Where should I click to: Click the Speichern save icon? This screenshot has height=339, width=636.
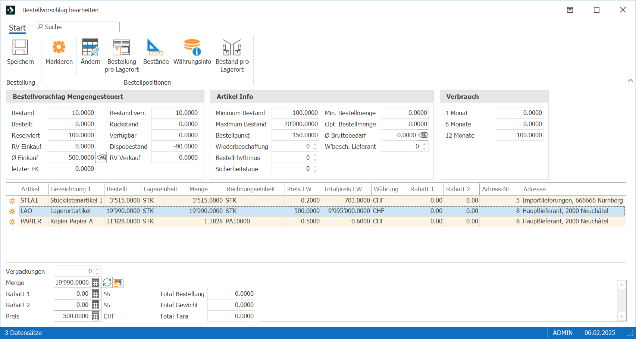[x=20, y=47]
